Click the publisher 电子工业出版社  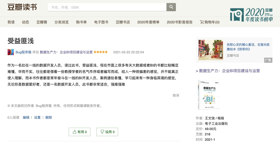216,123
